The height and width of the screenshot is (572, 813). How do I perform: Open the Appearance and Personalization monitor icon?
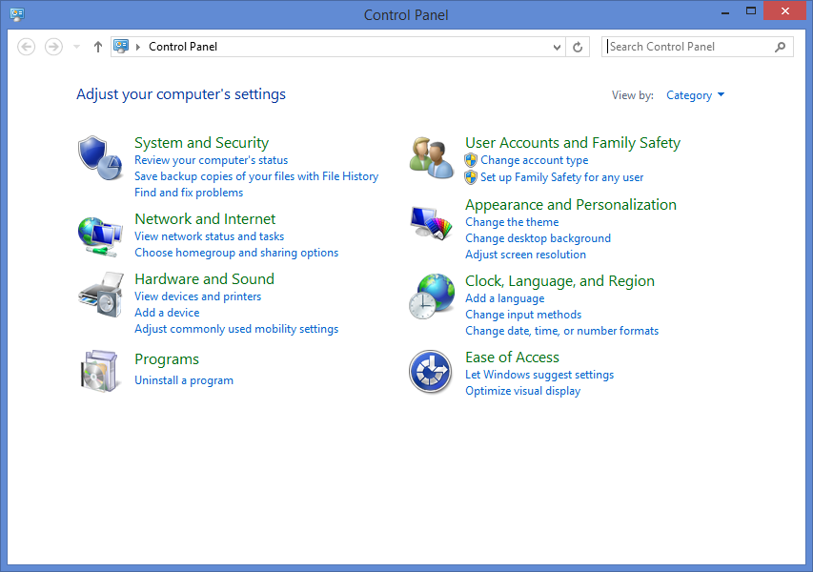click(x=432, y=223)
